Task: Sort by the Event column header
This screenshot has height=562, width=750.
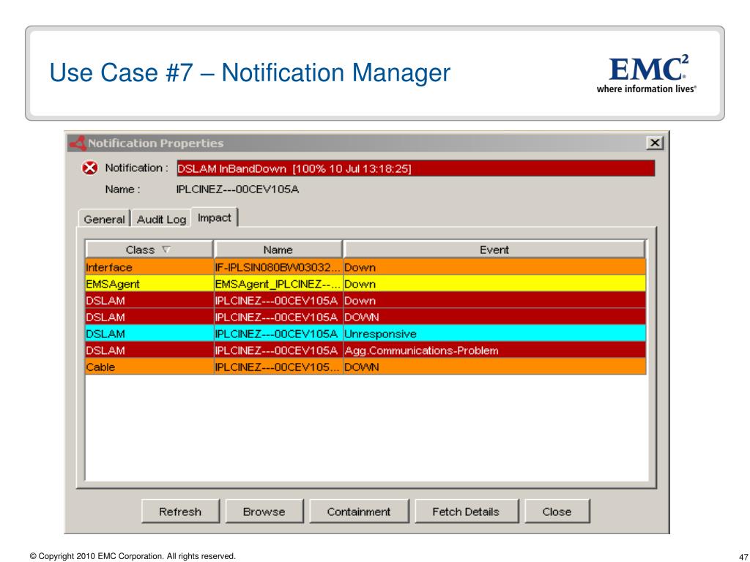Action: [494, 250]
